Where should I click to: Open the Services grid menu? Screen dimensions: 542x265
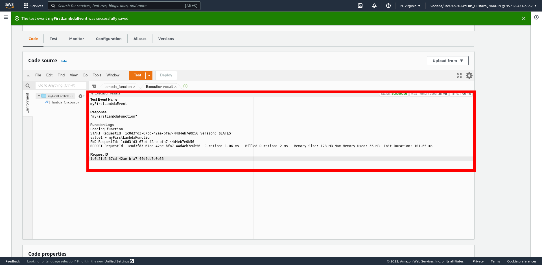[33, 6]
